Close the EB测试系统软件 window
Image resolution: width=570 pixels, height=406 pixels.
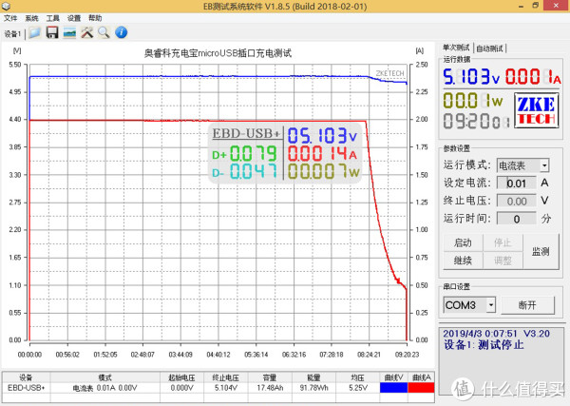click(556, 6)
